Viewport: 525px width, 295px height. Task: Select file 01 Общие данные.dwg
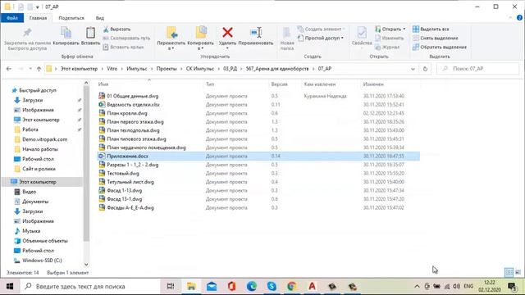(133, 96)
